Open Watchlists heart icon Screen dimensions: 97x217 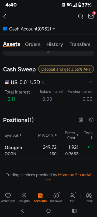click(8, 198)
